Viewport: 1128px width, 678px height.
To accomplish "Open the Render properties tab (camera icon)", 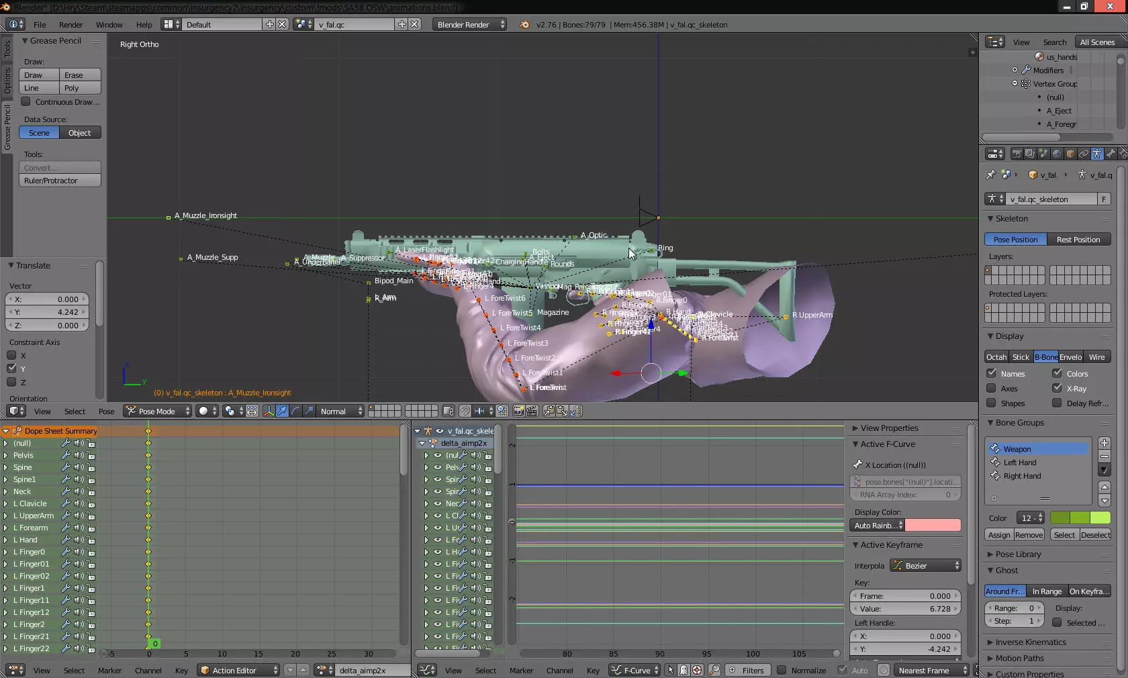I will click(x=1017, y=154).
